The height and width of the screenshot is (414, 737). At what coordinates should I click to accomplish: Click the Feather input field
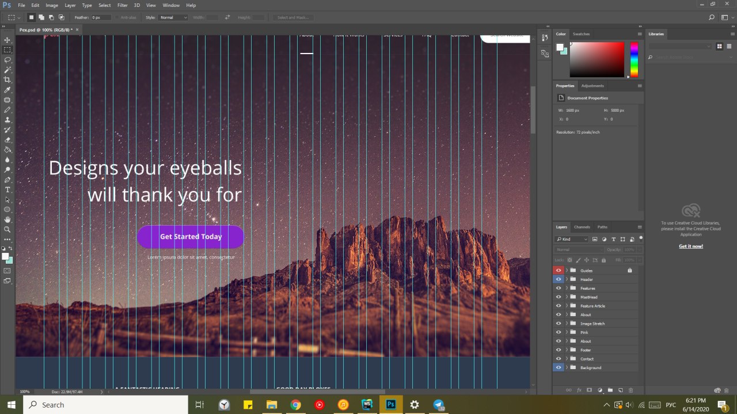(101, 18)
